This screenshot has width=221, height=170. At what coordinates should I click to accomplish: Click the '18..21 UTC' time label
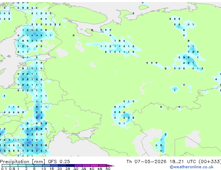pyautogui.click(x=183, y=162)
